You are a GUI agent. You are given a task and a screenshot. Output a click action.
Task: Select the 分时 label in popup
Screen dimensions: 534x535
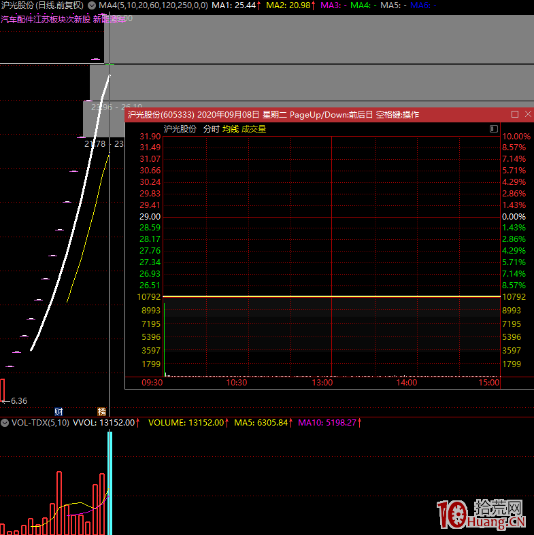tap(211, 128)
